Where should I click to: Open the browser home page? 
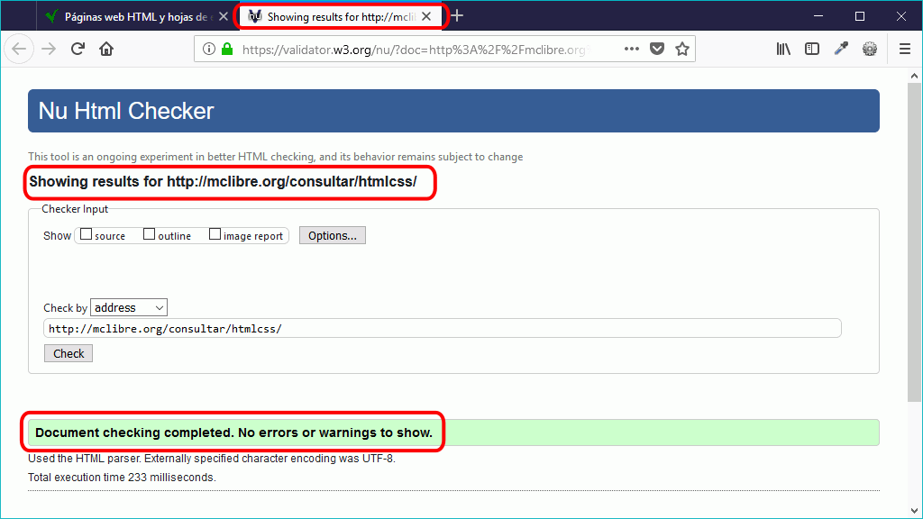click(x=106, y=49)
